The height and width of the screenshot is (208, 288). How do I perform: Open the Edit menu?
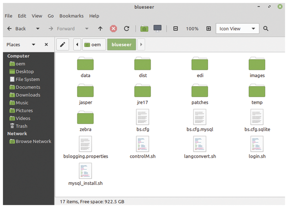click(22, 16)
